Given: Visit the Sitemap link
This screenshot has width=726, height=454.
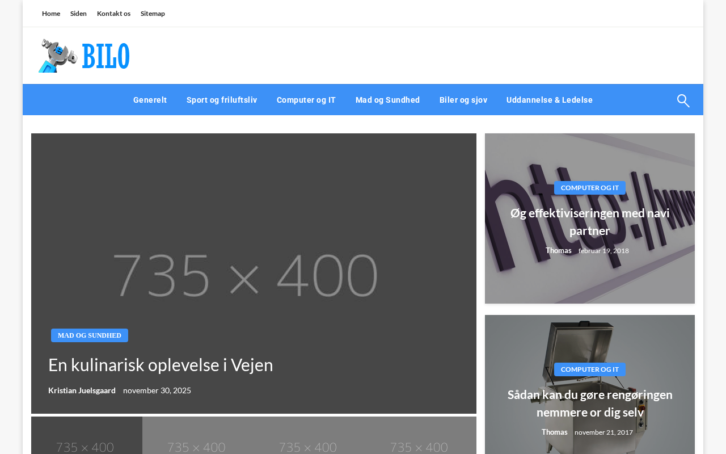Looking at the screenshot, I should pos(153,14).
